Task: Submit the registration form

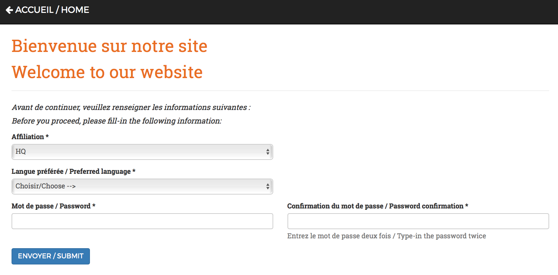Action: tap(51, 256)
